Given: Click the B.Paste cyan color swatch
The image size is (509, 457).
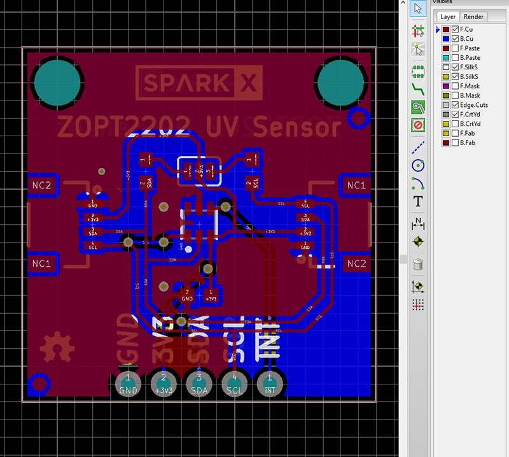Looking at the screenshot, I should (446, 57).
